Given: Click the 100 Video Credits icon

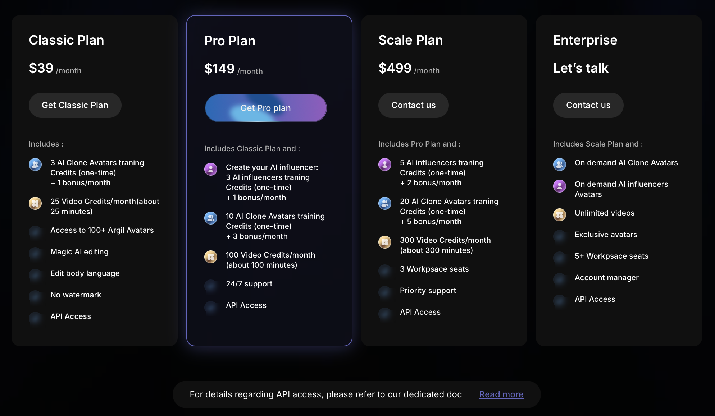Looking at the screenshot, I should (211, 257).
